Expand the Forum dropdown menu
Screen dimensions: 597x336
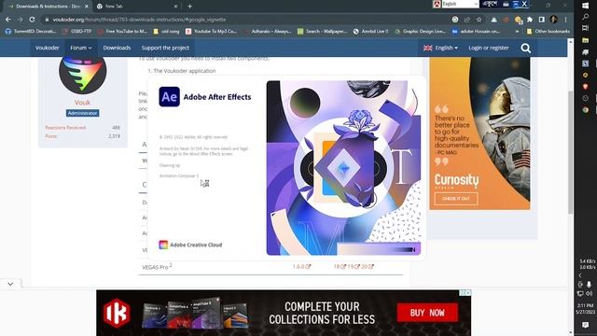coord(81,48)
